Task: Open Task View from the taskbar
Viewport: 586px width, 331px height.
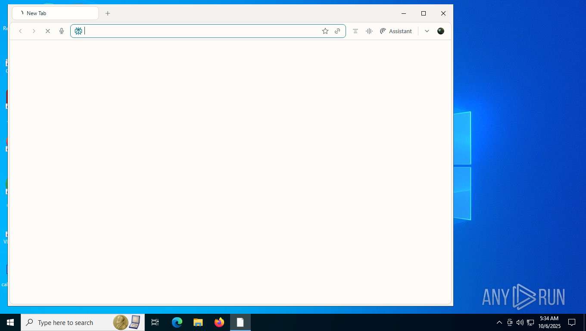Action: pos(155,322)
